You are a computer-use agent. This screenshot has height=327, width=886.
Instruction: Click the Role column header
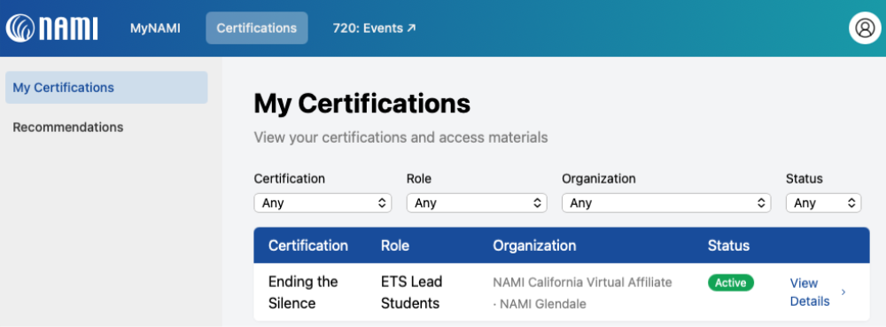pos(395,245)
